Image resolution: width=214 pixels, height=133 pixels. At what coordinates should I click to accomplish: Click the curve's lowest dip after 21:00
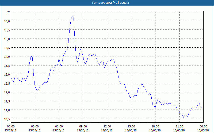pyautogui.click(x=184, y=117)
